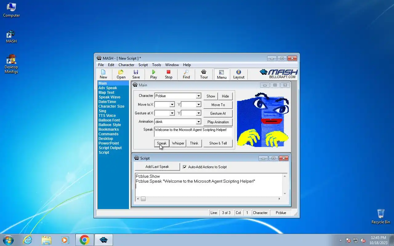The height and width of the screenshot is (246, 394).
Task: Open the File menu
Action: click(x=101, y=65)
